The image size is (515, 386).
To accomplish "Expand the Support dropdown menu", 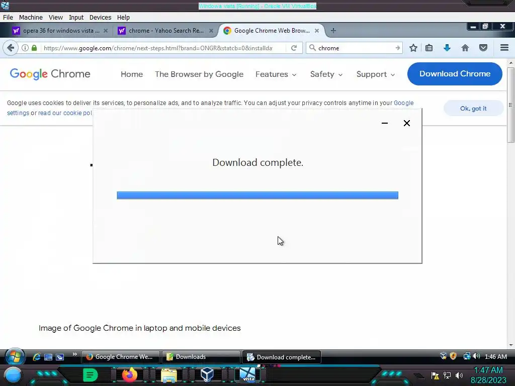I will tap(376, 74).
